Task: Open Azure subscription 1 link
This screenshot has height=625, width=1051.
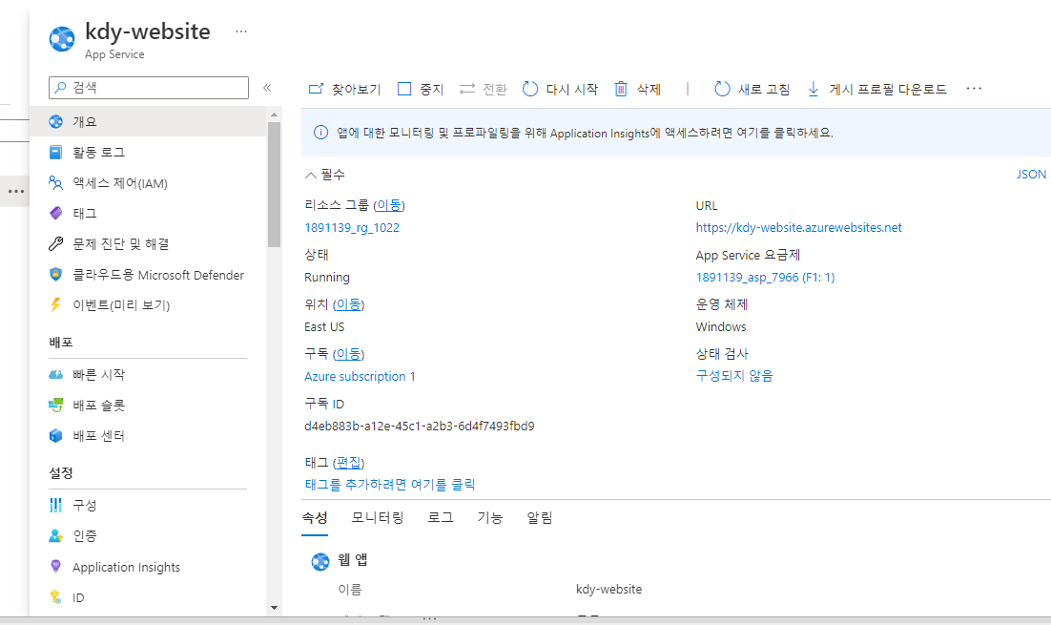Action: coord(360,377)
